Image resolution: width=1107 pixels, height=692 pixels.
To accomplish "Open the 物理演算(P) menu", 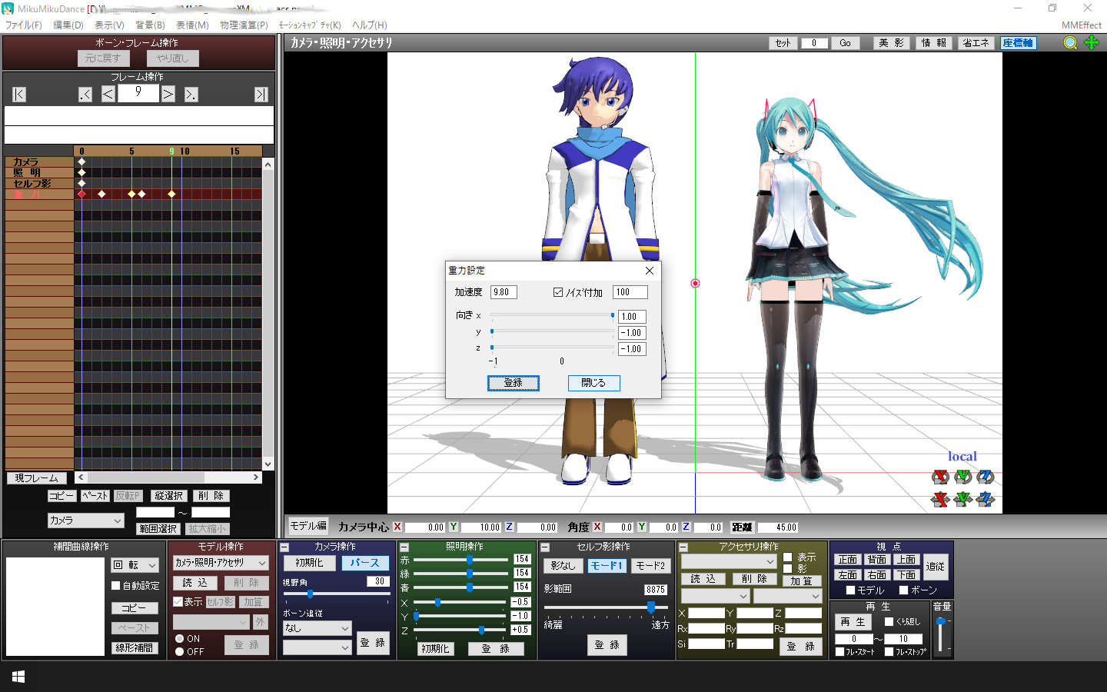I will pyautogui.click(x=244, y=25).
